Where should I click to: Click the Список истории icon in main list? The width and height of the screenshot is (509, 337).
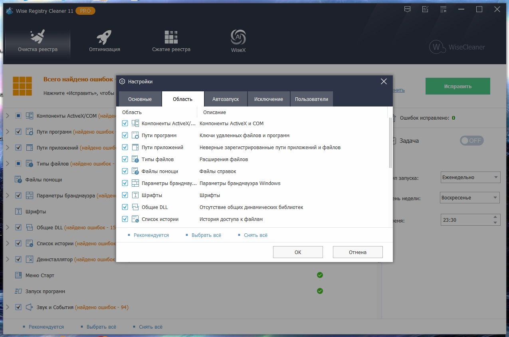point(30,243)
